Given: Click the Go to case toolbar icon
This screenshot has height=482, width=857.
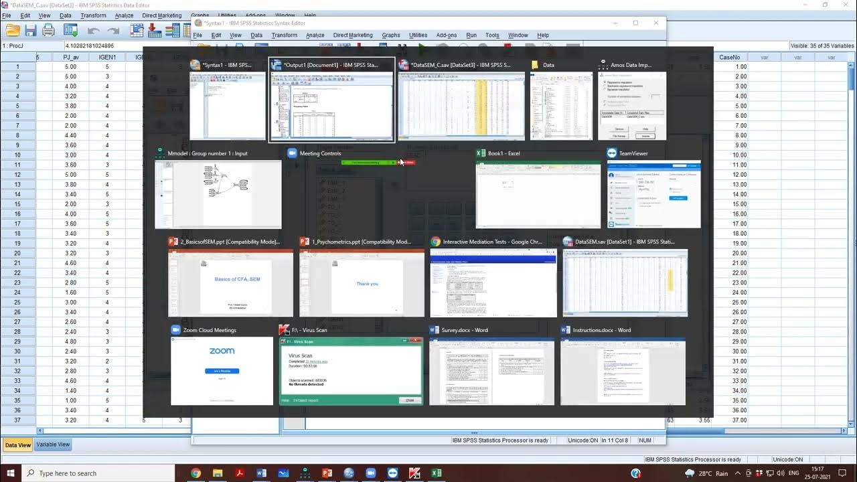Looking at the screenshot, I should click(x=137, y=30).
